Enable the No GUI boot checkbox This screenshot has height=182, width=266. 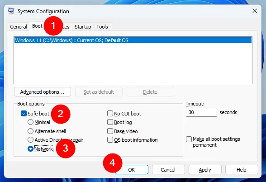click(110, 113)
